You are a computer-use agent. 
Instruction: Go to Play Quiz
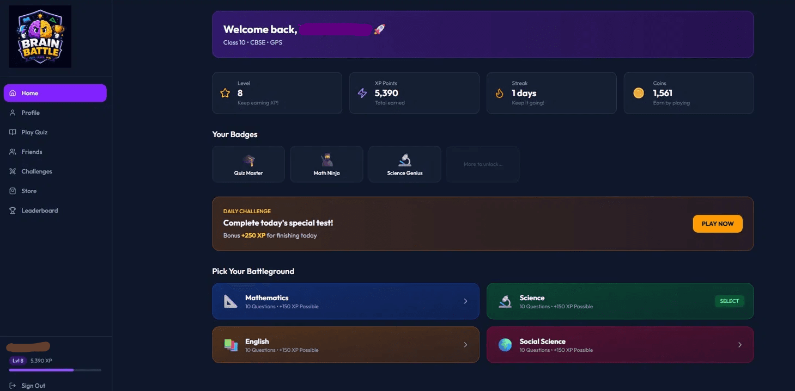[x=55, y=132]
